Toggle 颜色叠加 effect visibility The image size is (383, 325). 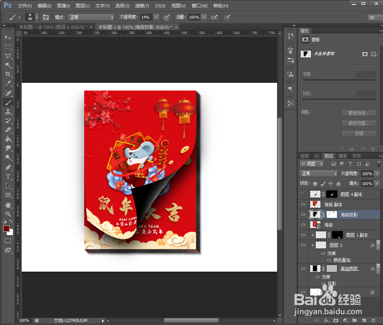pyautogui.click(x=329, y=260)
